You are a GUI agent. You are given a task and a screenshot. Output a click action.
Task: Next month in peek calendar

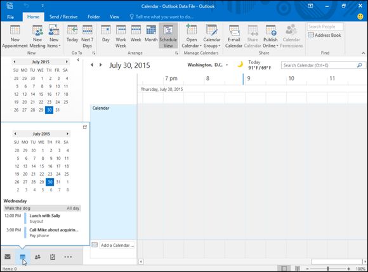[67, 134]
